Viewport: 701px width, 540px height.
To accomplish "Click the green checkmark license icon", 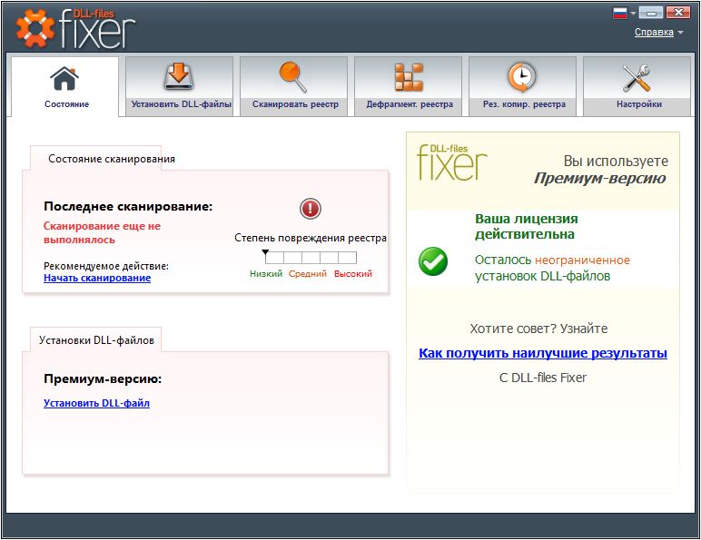I will 433,261.
